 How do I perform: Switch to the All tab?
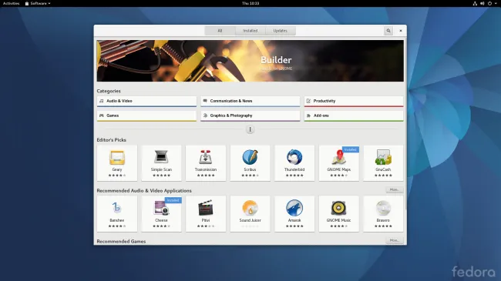(x=220, y=31)
